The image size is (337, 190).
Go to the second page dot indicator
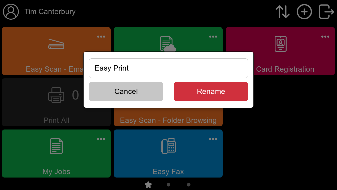click(x=168, y=185)
